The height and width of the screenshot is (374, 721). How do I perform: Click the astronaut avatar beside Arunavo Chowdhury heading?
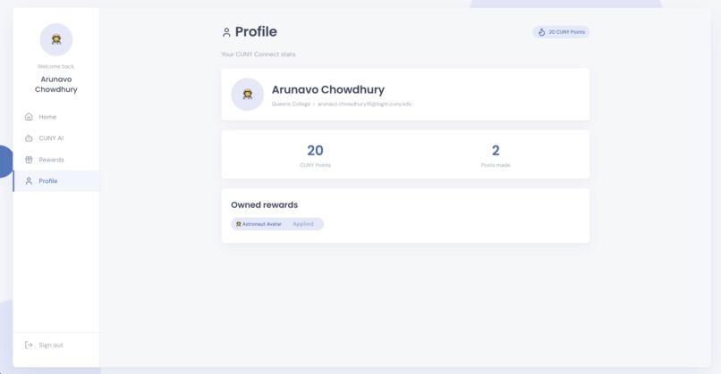click(248, 94)
